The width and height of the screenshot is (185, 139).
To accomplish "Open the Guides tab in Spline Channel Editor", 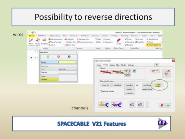I will pos(112,65).
